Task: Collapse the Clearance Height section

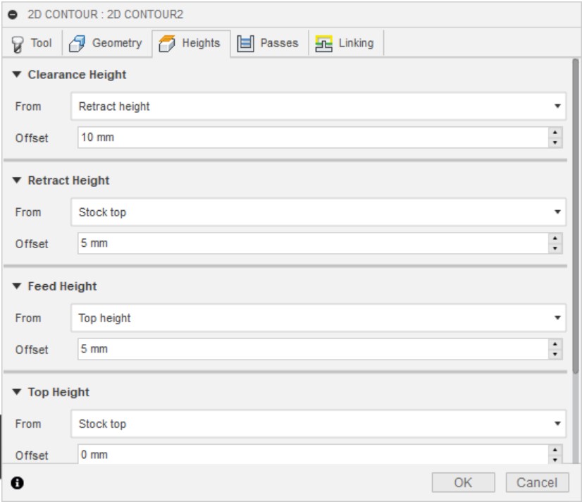Action: coord(18,74)
